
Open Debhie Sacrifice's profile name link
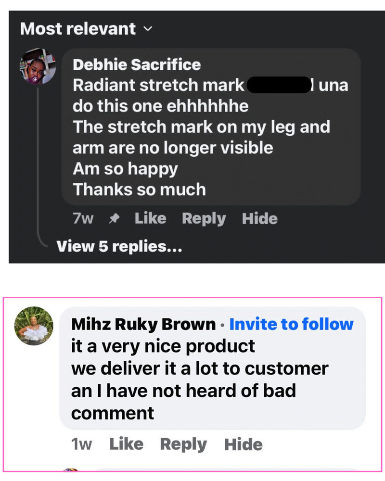point(137,64)
